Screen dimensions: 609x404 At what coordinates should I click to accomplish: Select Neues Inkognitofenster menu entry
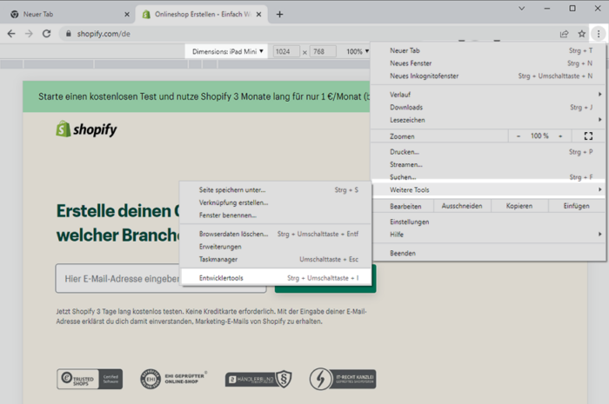(489, 76)
